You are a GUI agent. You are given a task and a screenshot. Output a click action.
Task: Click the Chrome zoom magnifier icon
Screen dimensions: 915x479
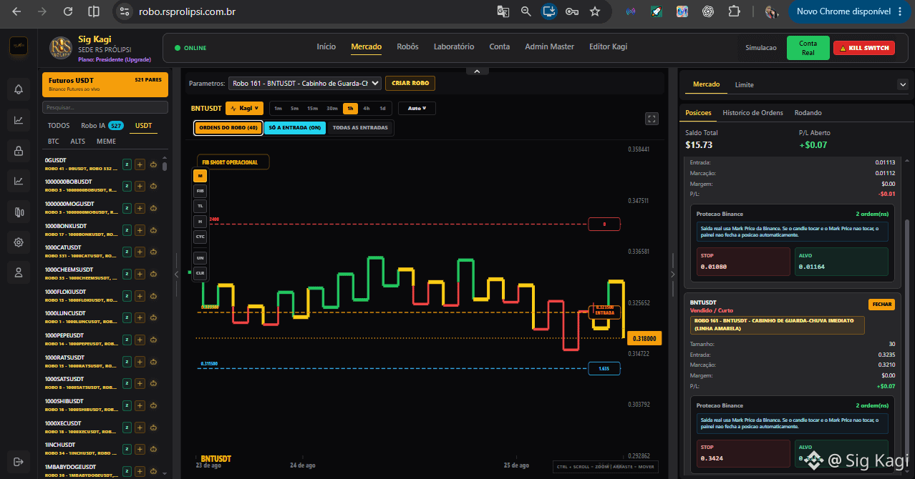click(526, 11)
